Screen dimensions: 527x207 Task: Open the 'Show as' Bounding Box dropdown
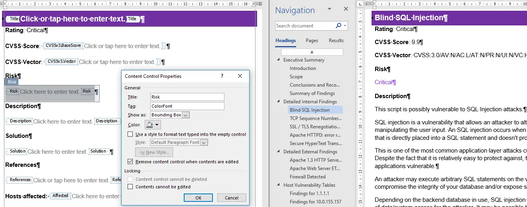click(186, 115)
